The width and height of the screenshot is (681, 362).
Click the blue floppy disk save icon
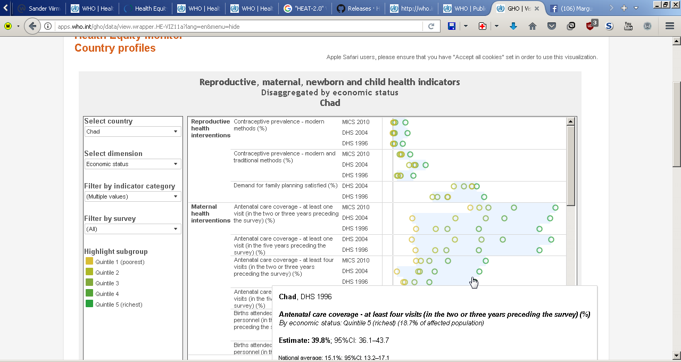click(452, 26)
